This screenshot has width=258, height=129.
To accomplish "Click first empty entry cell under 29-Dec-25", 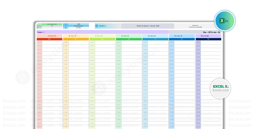I will point(52,42).
